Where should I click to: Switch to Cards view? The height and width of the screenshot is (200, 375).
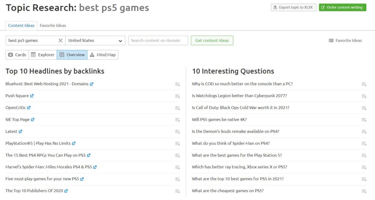pos(17,55)
